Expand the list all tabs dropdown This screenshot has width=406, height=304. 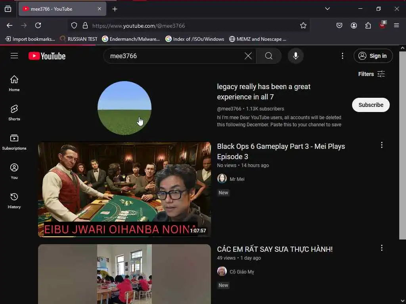[x=327, y=9]
